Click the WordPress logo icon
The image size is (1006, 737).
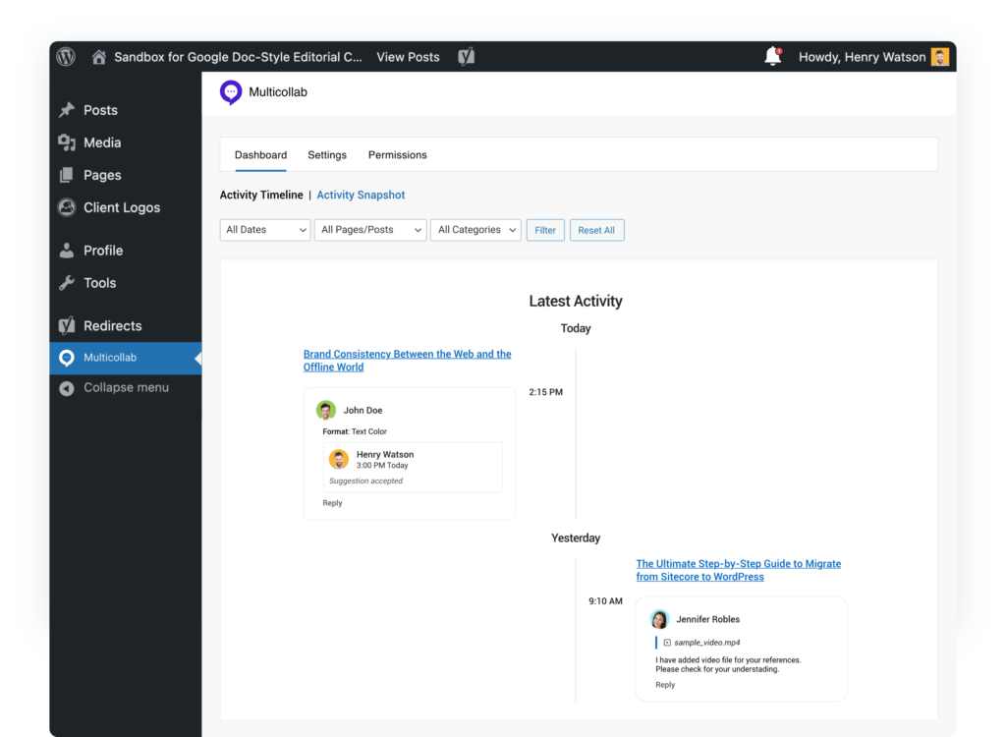tap(66, 57)
